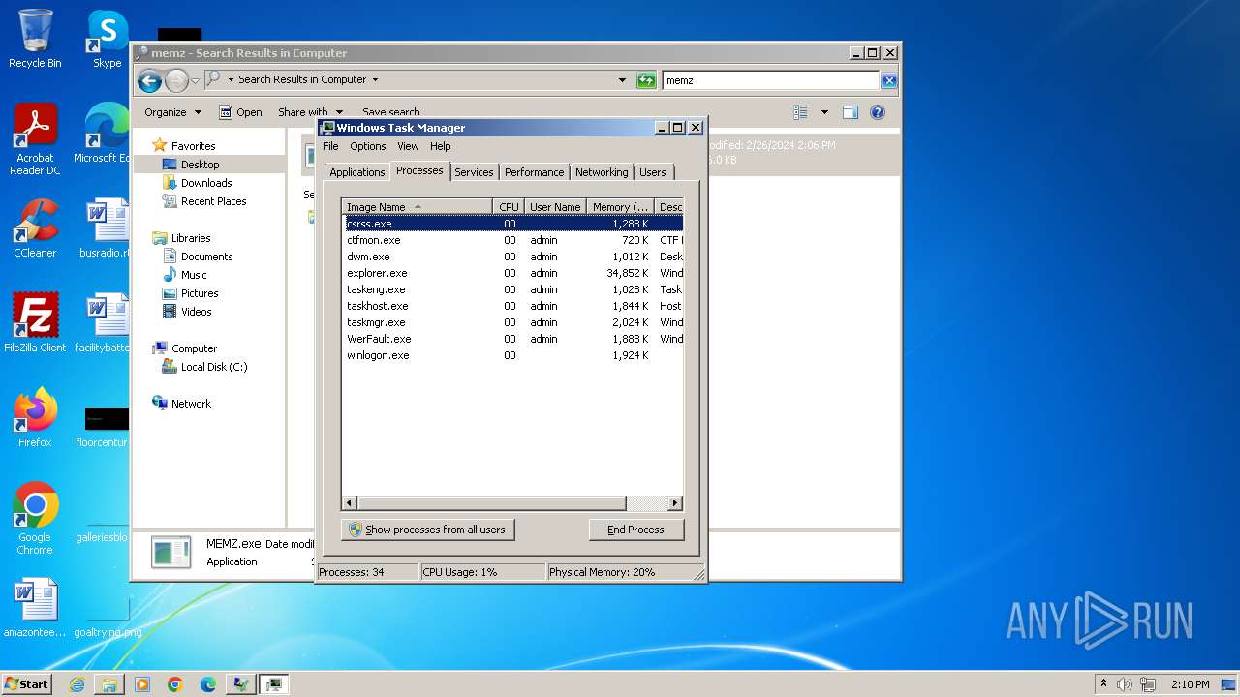Select Network in the navigation pane

[191, 404]
